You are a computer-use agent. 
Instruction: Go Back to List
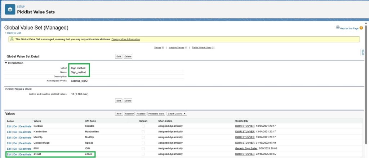pyautogui.click(x=13, y=33)
